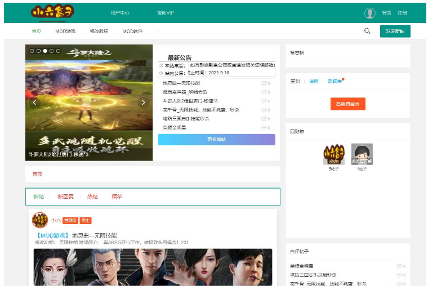
Task: Click the 小六盒子 site logo
Action: (x=52, y=12)
